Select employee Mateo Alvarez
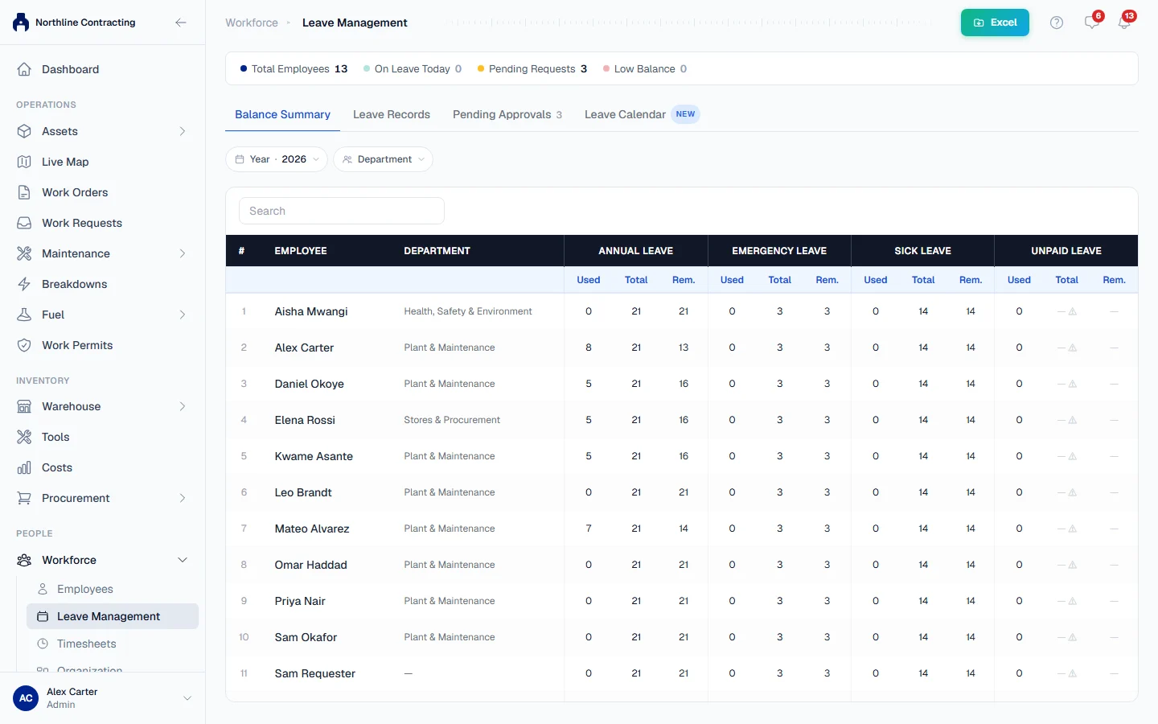1158x724 pixels. tap(312, 529)
